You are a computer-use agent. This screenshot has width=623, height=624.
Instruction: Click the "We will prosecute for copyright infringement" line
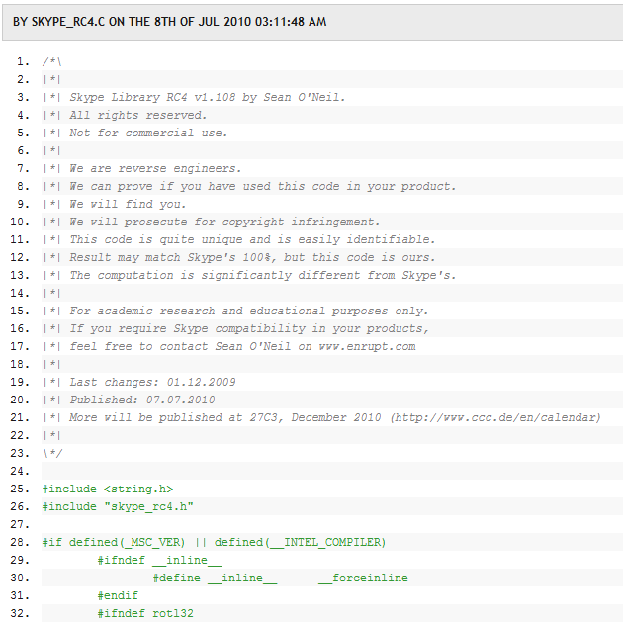click(224, 222)
